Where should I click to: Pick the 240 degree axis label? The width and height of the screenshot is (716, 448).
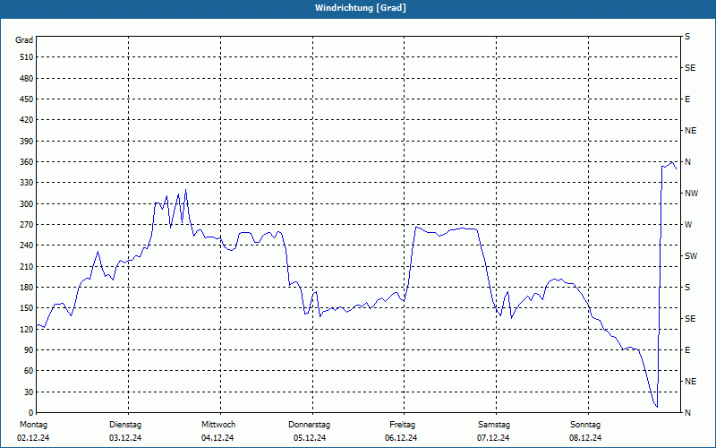click(x=27, y=245)
